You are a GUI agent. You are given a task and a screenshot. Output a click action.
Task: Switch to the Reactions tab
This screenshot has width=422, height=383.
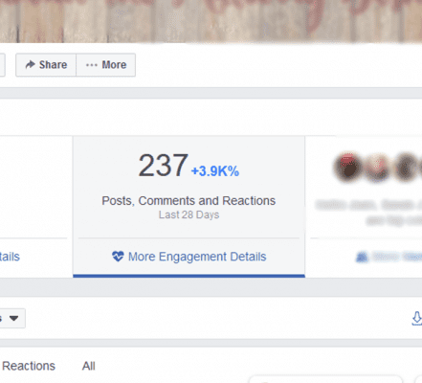pos(29,366)
